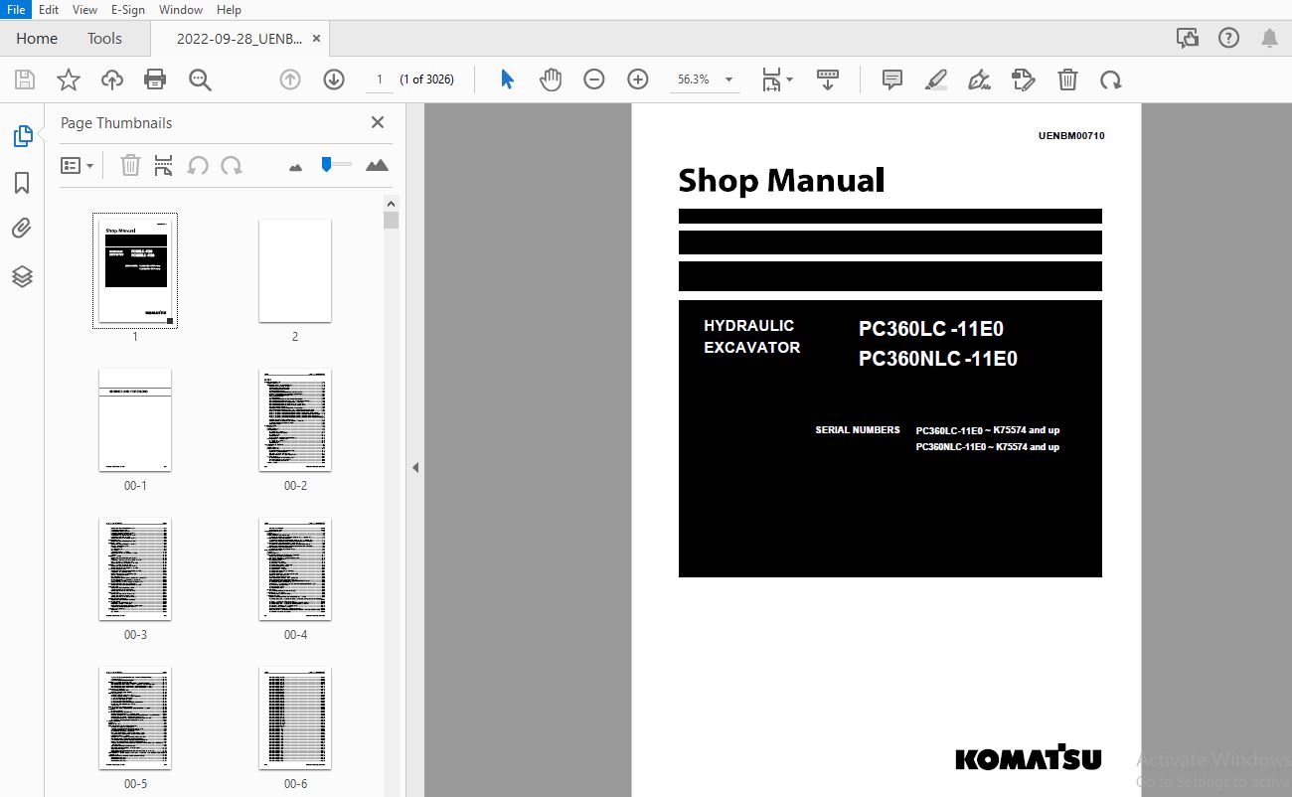Click the page number input field
This screenshot has width=1292, height=797.
379,80
